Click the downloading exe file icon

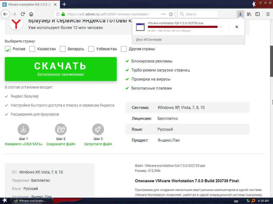140,27
